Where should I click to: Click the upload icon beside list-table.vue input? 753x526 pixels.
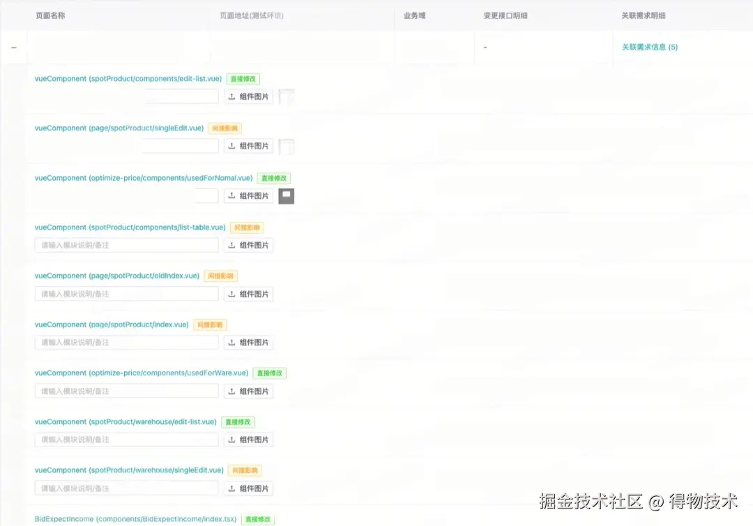click(234, 245)
